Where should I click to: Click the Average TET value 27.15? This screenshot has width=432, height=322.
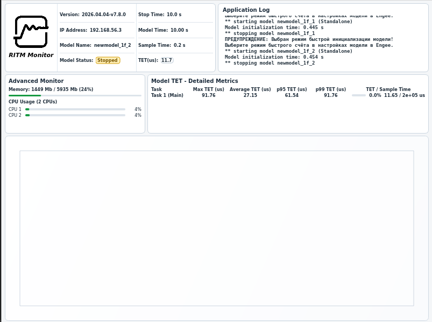[250, 95]
